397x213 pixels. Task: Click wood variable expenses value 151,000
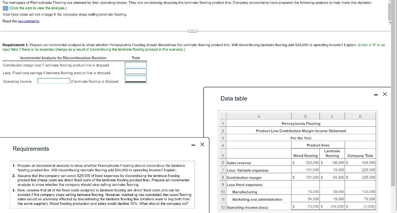click(x=312, y=170)
